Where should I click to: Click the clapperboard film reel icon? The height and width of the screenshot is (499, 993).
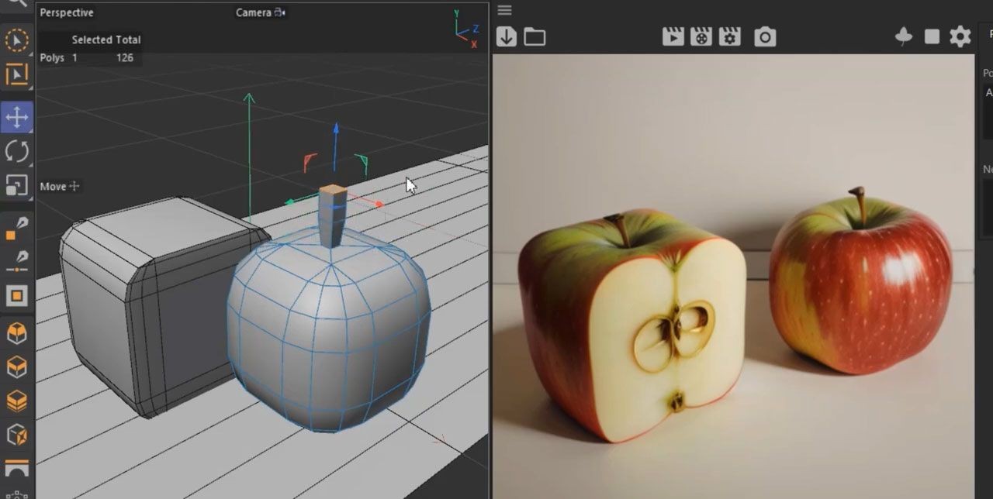[x=701, y=36]
